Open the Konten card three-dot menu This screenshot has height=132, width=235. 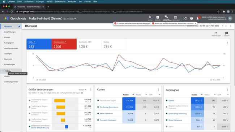pos(159,90)
